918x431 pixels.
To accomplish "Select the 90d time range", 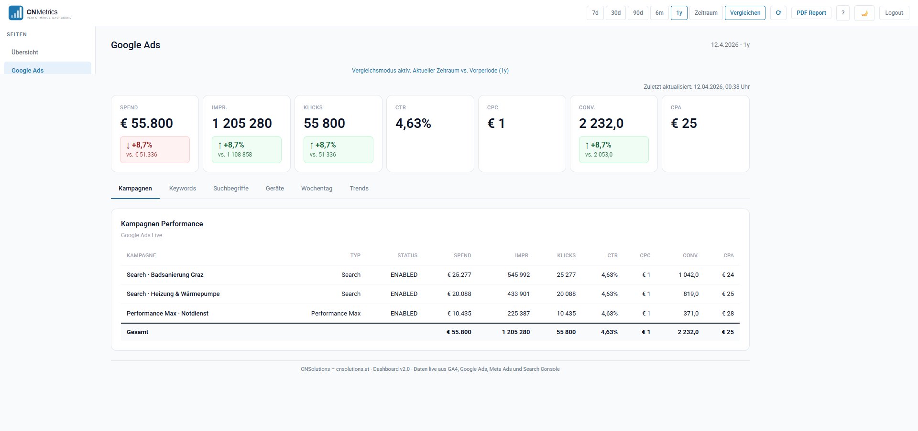I will click(637, 13).
